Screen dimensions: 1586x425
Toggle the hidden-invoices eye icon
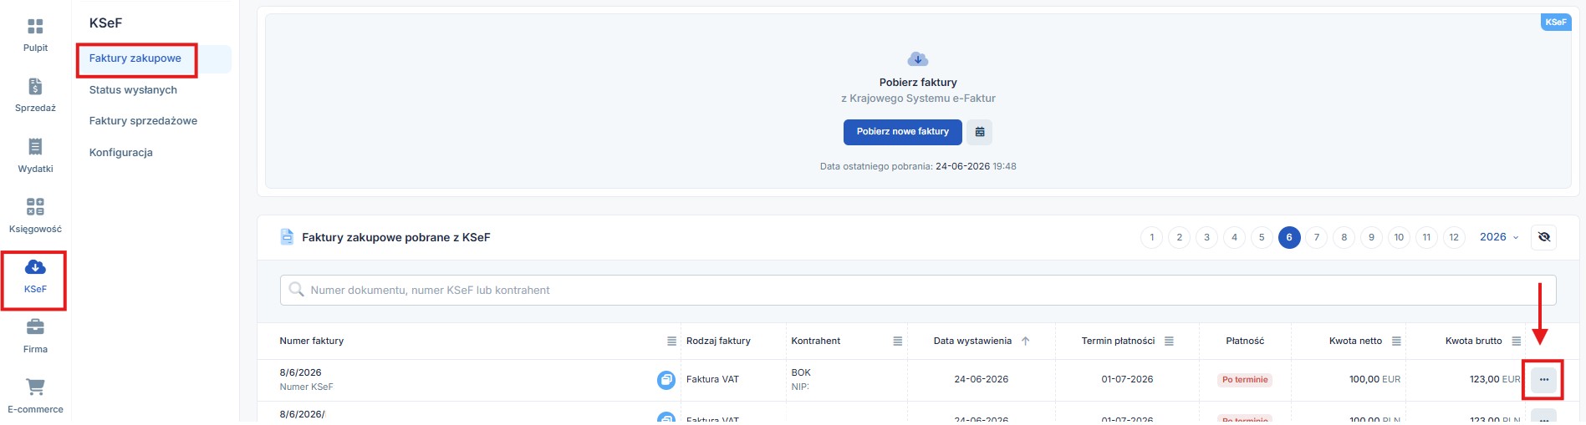pyautogui.click(x=1544, y=237)
